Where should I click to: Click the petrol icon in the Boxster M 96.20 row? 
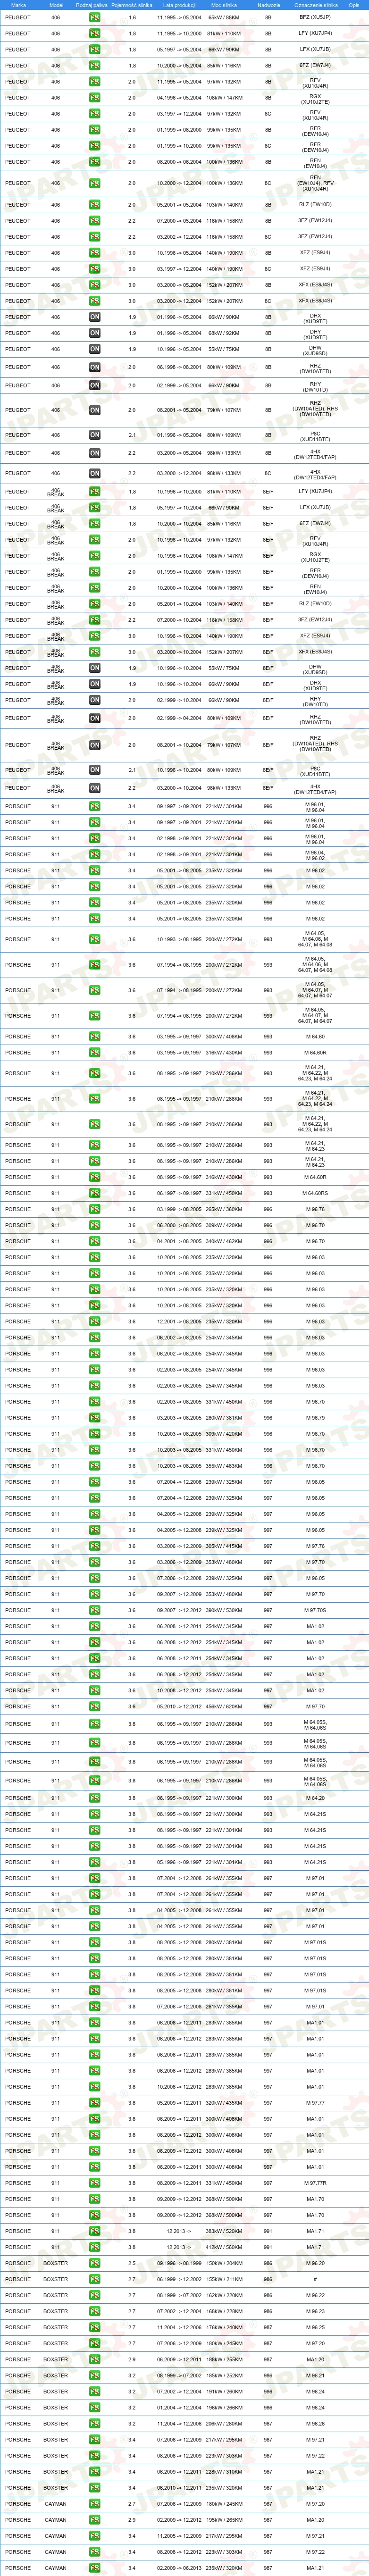[x=95, y=2263]
